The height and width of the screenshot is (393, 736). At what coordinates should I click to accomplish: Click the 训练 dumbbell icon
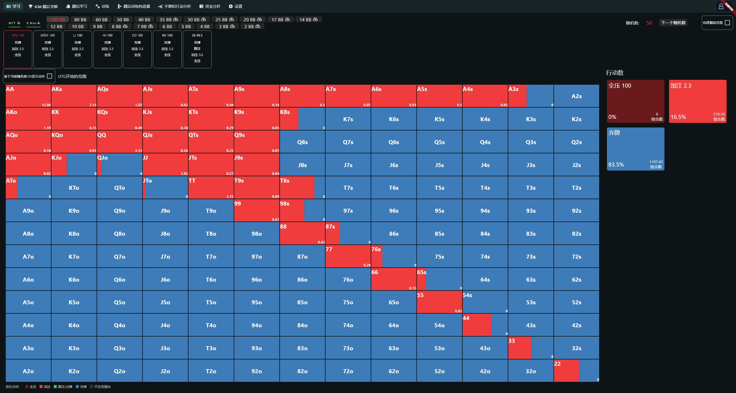(98, 6)
